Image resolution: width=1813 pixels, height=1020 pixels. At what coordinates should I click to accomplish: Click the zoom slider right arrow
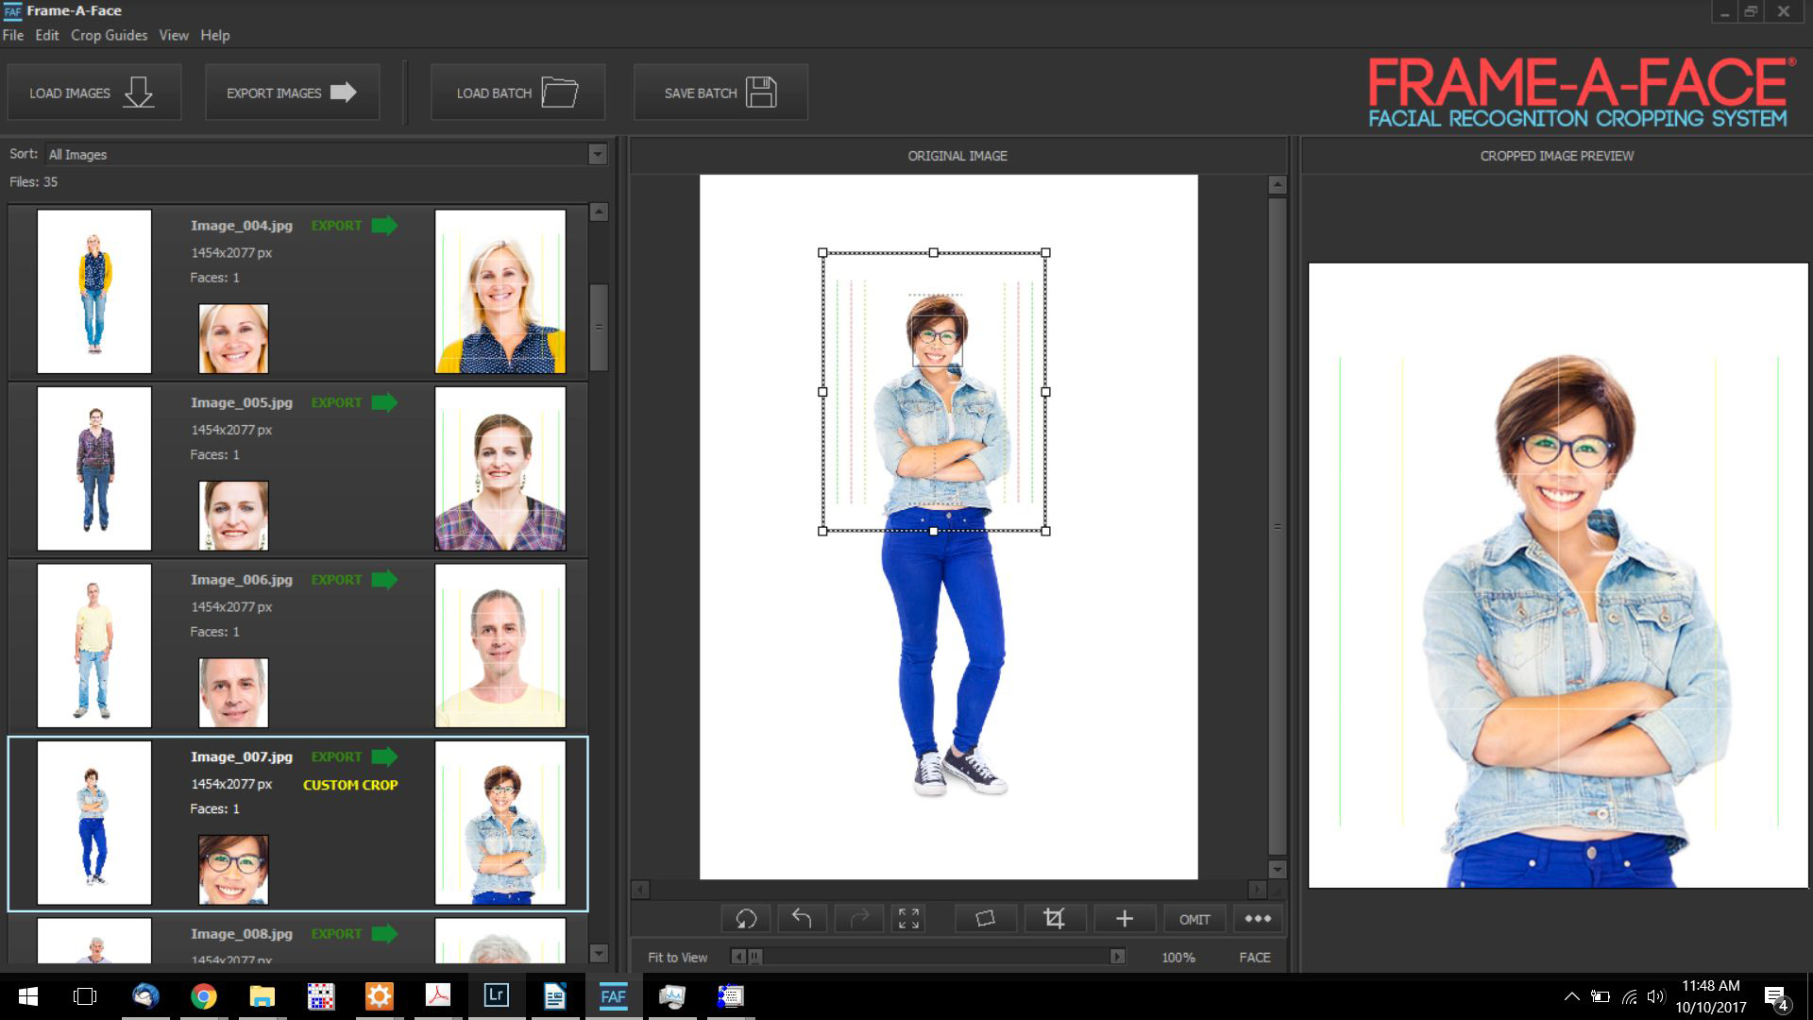pos(1117,957)
